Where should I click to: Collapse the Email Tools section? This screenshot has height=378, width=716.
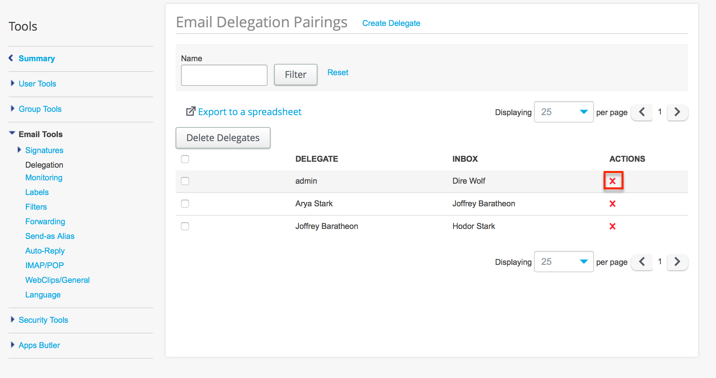click(41, 134)
